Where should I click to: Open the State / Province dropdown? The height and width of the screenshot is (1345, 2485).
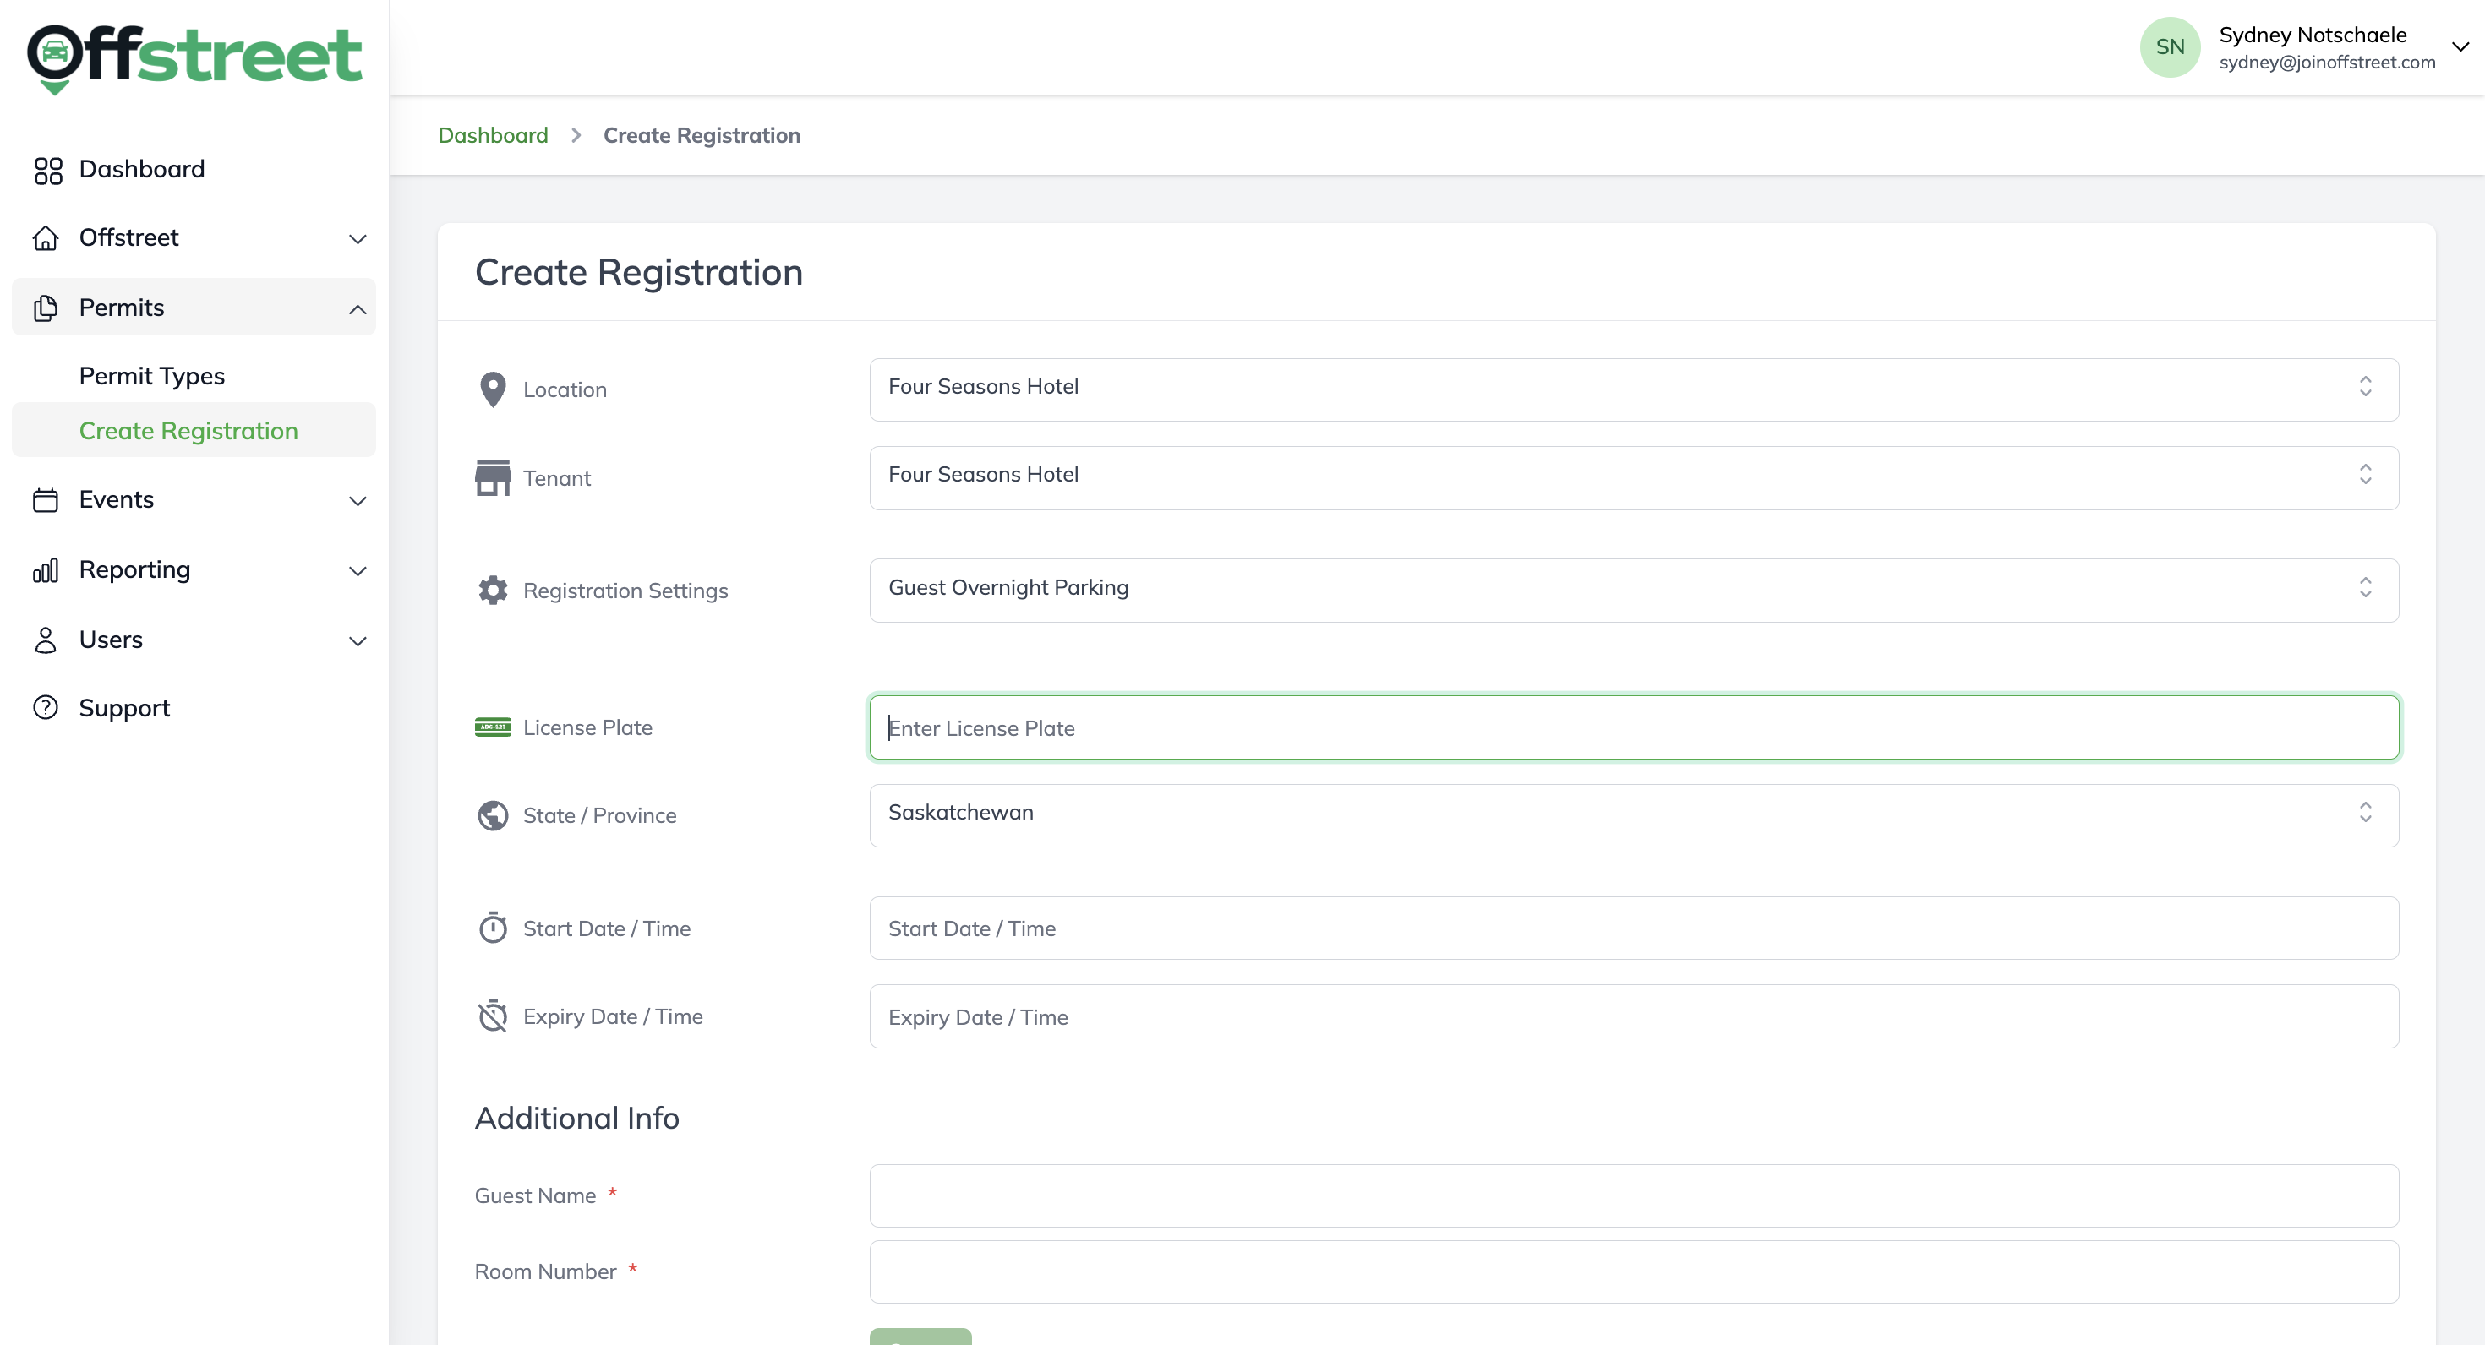[x=1632, y=814]
